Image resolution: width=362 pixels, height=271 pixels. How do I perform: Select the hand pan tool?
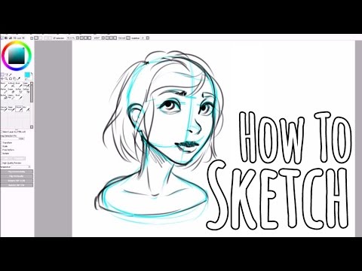[x=14, y=78]
